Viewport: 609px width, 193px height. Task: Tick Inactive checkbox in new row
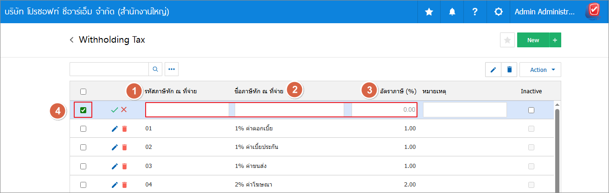tap(531, 110)
